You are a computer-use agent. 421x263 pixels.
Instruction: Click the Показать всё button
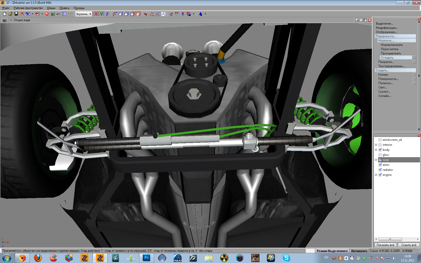click(x=385, y=245)
